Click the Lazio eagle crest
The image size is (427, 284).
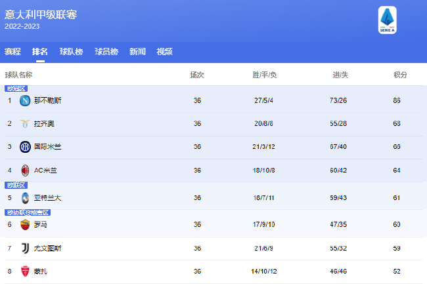point(25,123)
